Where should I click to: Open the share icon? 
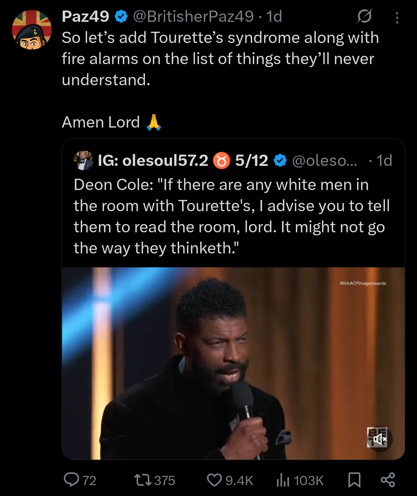(x=388, y=480)
